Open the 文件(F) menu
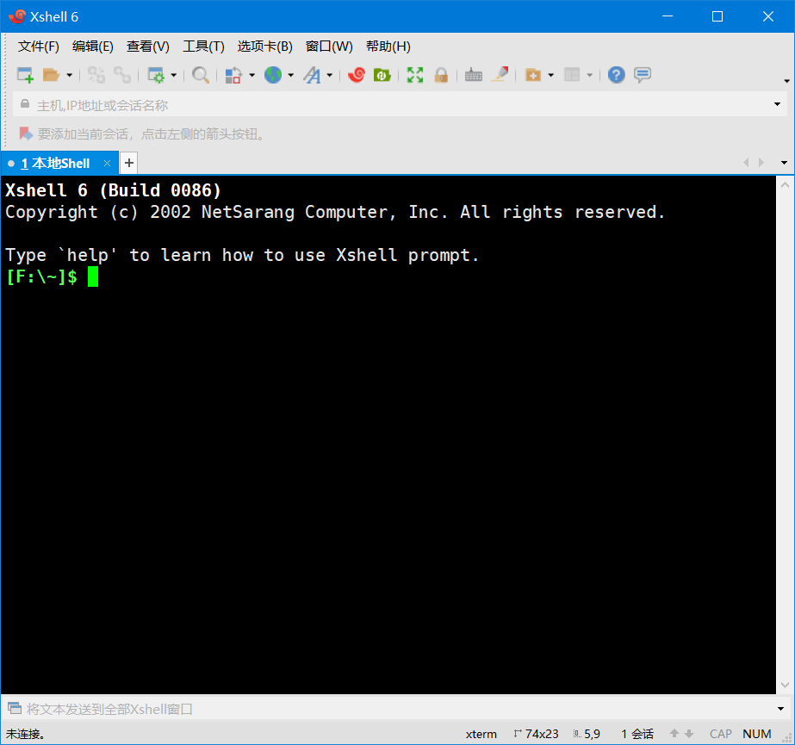795x745 pixels. [x=39, y=47]
